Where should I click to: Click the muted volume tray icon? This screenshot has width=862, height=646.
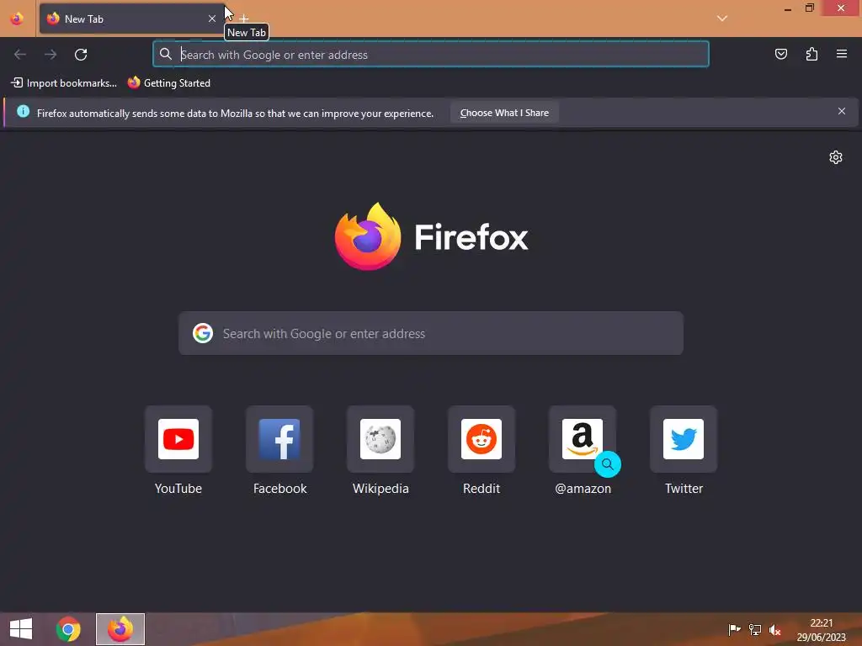(x=775, y=629)
